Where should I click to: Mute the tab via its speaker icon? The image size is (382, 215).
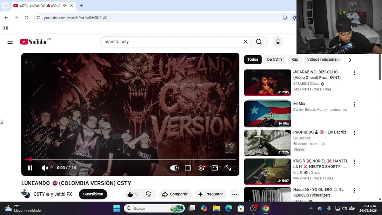click(x=65, y=6)
